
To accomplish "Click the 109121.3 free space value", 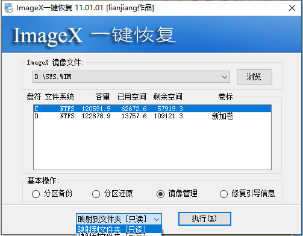I will (169, 116).
